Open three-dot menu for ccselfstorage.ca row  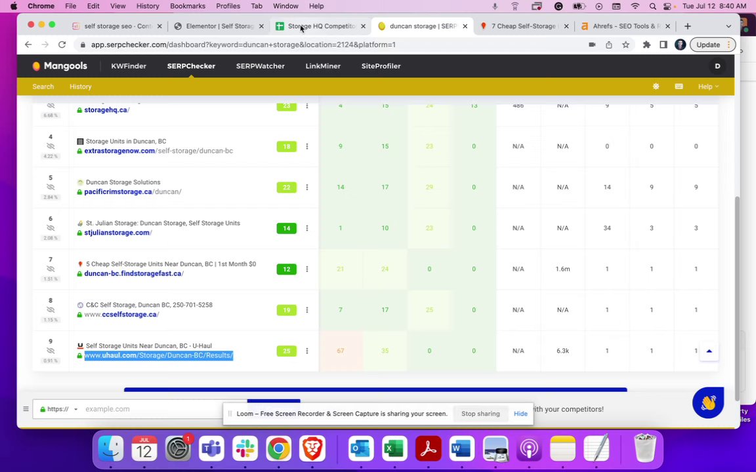[306, 310]
